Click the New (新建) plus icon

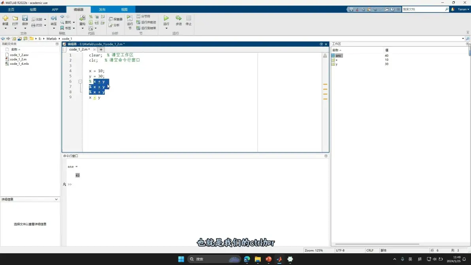pos(6,18)
